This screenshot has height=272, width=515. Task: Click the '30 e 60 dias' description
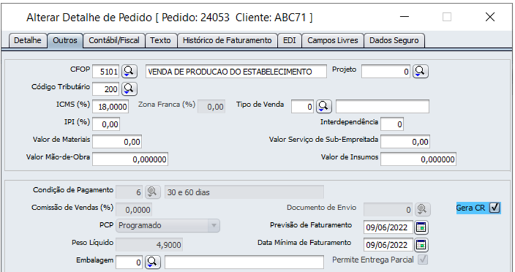[x=244, y=192]
